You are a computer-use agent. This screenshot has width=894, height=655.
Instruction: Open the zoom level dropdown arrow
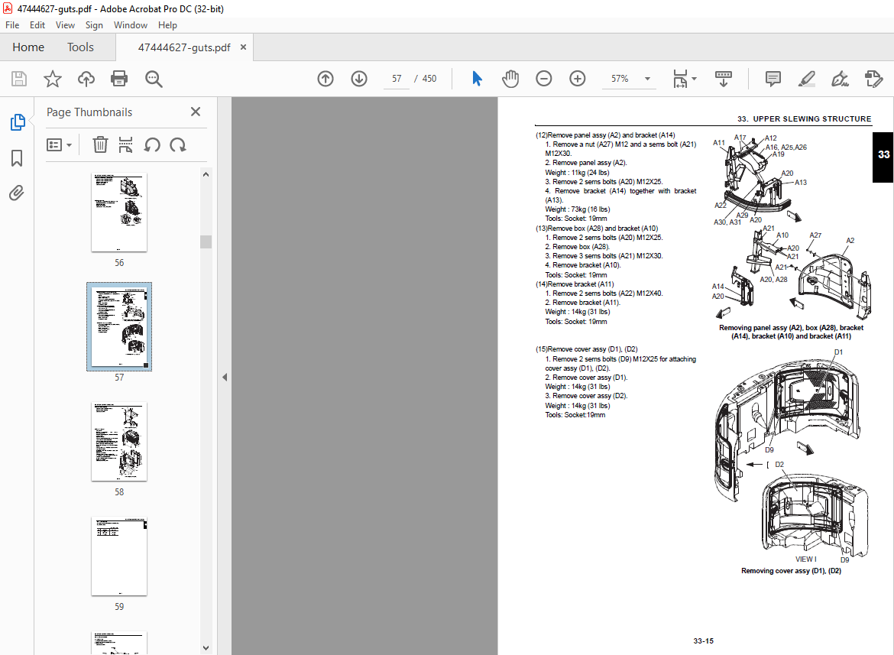pyautogui.click(x=648, y=79)
